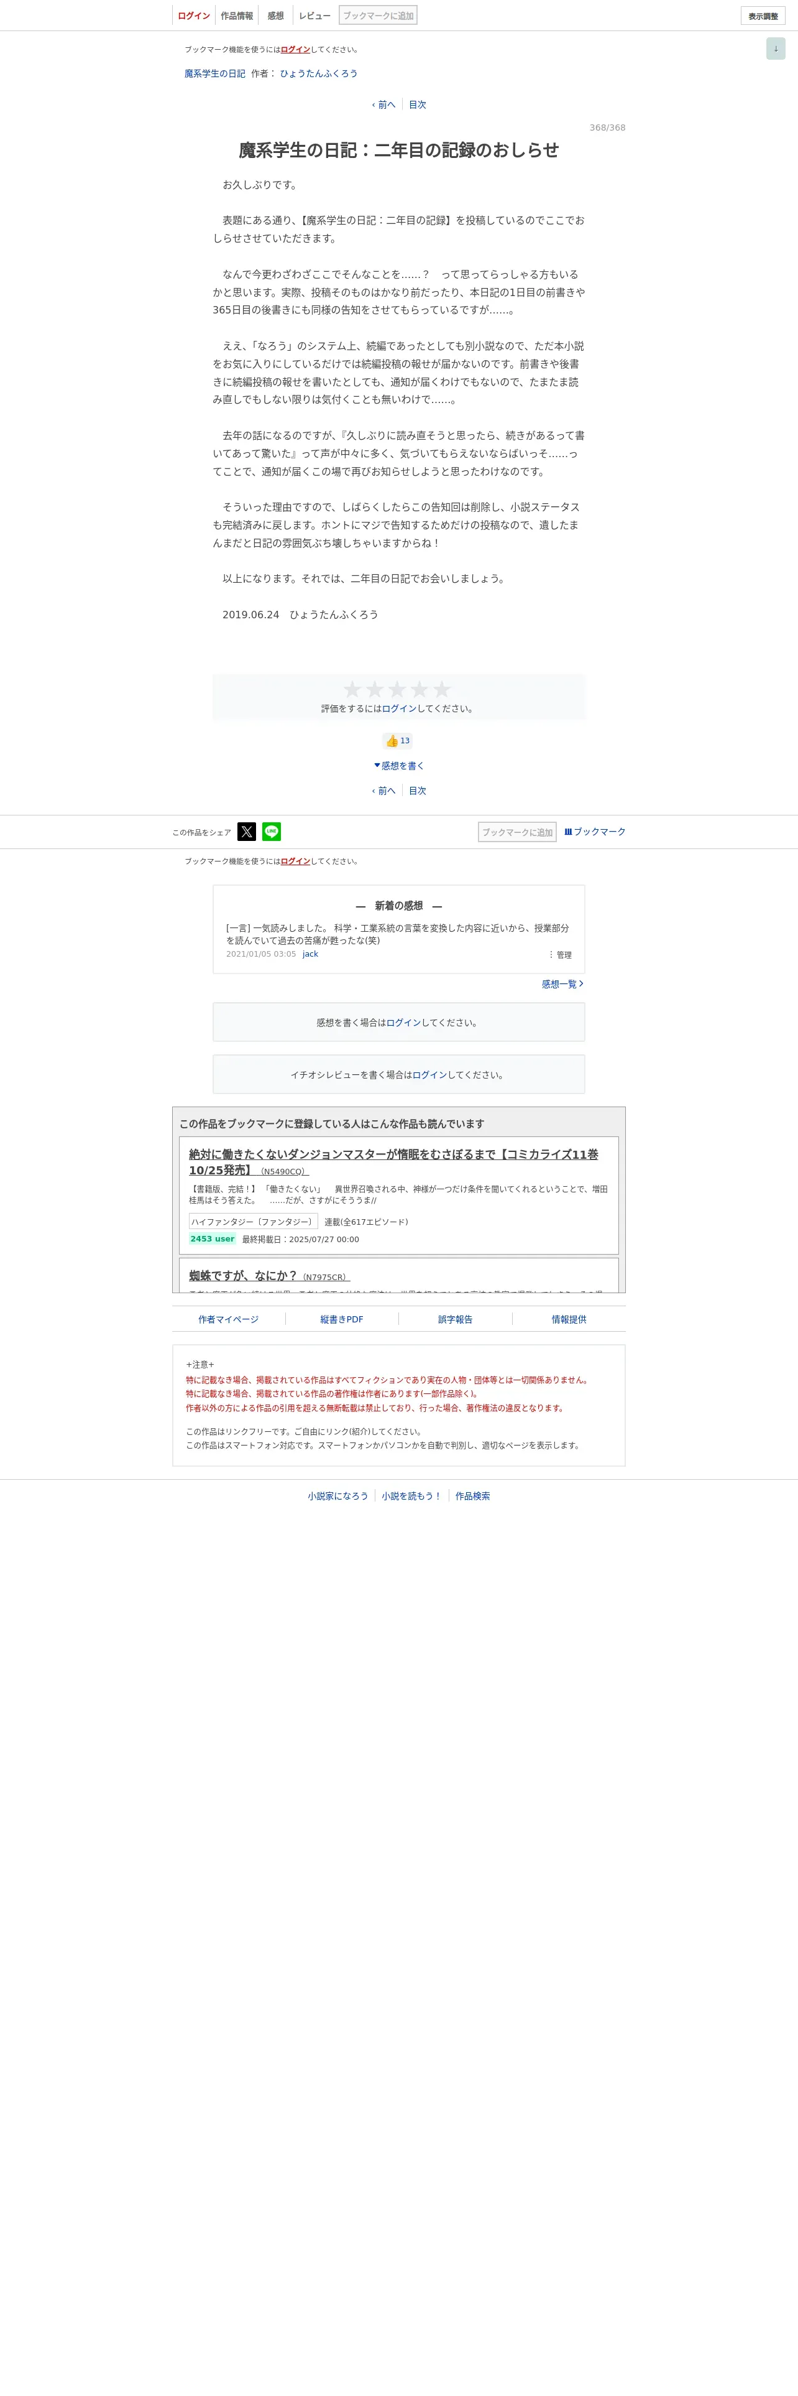Image resolution: width=798 pixels, height=2396 pixels.
Task: Open the bottom 目次 link
Action: (417, 791)
